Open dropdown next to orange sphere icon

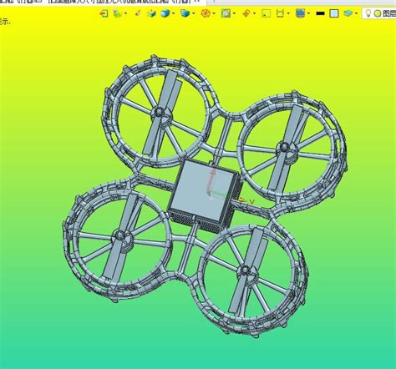(214, 13)
